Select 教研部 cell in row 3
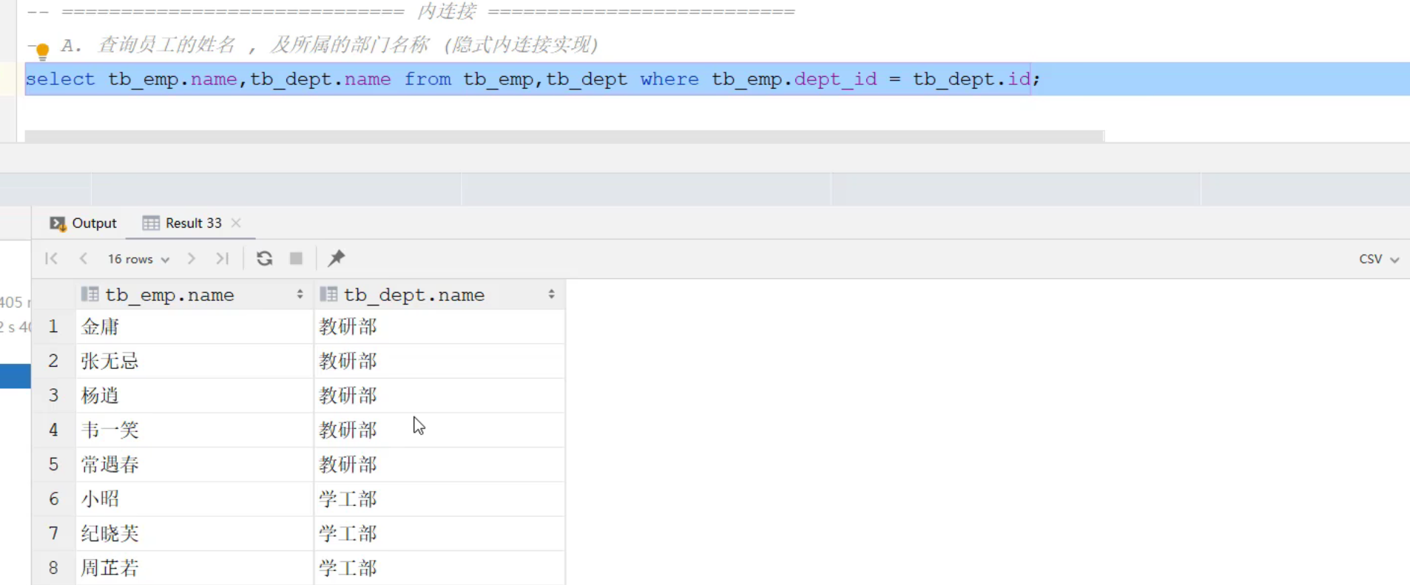This screenshot has width=1410, height=585. [439, 396]
